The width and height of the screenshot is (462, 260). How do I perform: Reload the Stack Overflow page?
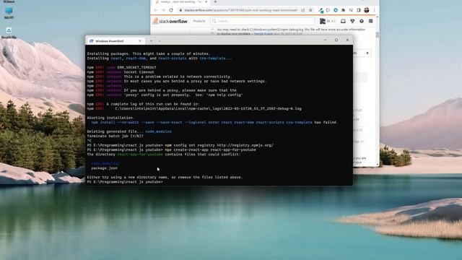pyautogui.click(x=171, y=10)
